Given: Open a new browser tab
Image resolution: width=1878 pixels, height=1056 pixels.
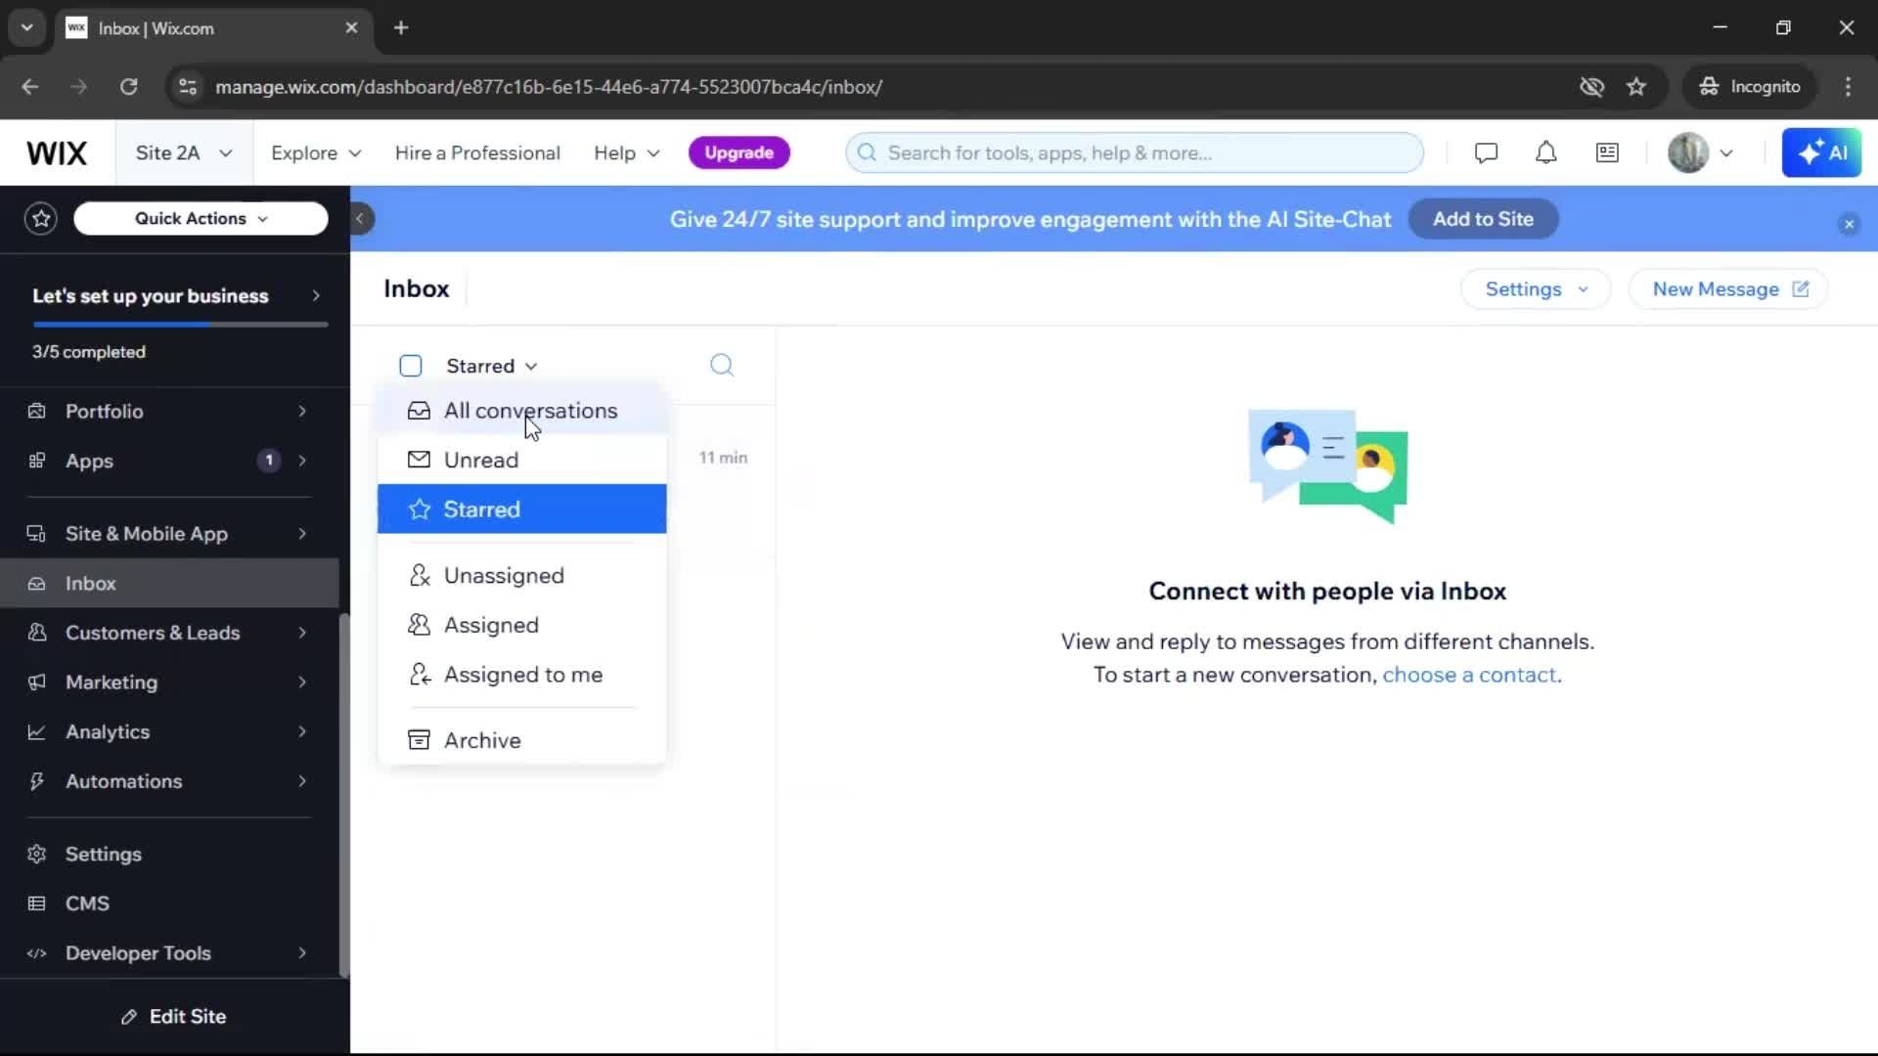Looking at the screenshot, I should pos(401,28).
